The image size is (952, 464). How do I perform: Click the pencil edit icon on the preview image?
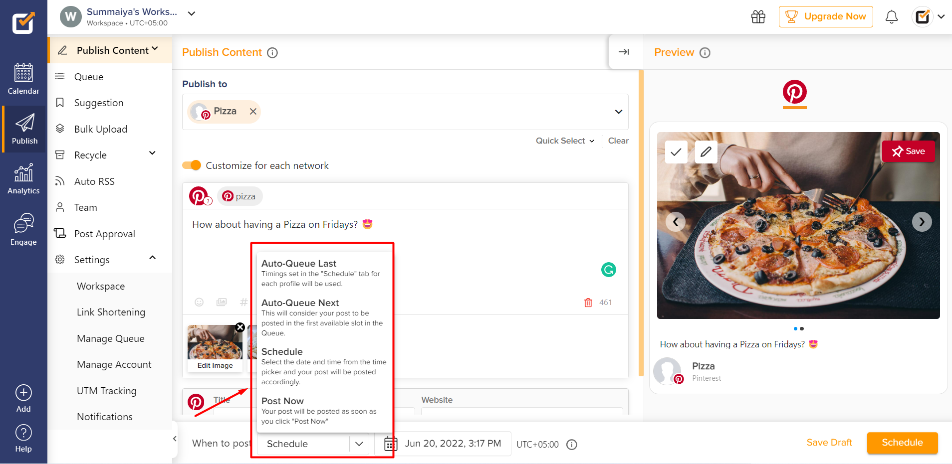pyautogui.click(x=706, y=152)
